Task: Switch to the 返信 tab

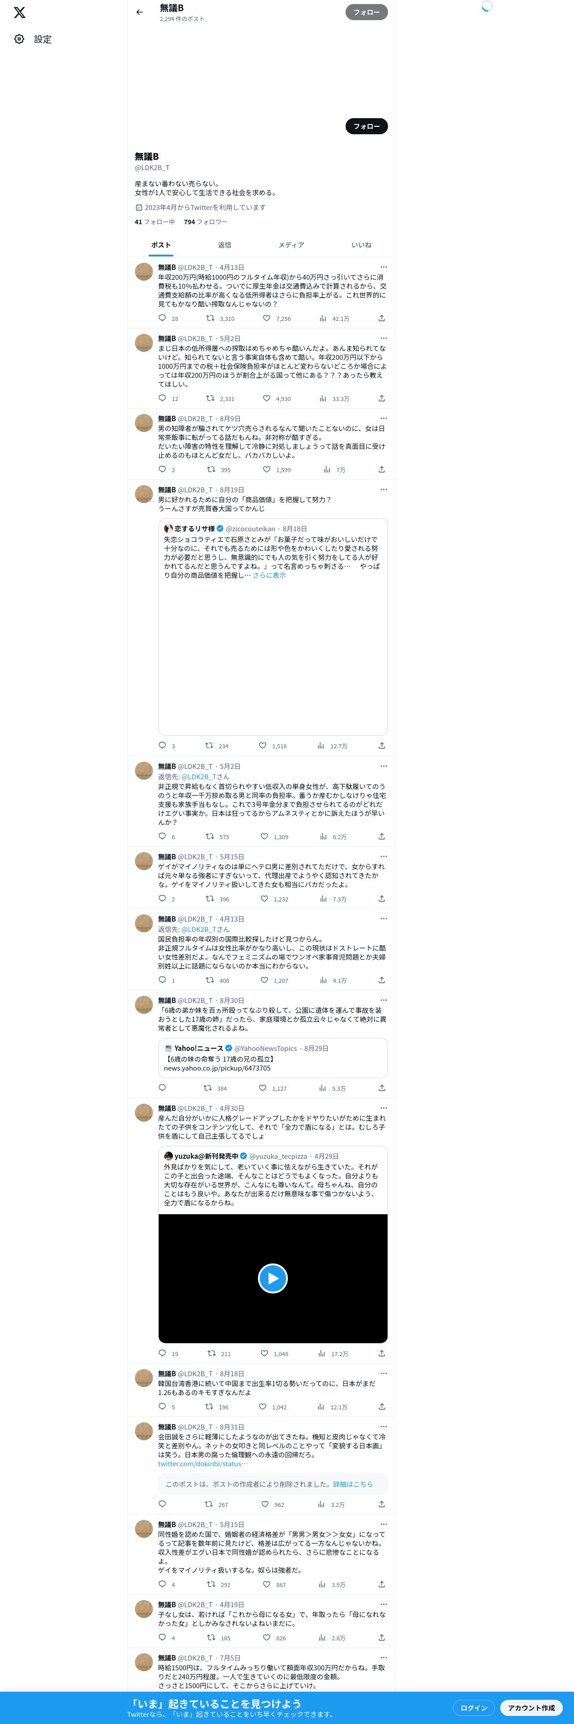Action: point(224,245)
